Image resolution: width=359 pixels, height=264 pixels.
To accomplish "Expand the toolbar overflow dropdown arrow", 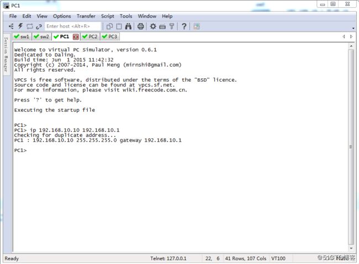I will coord(353,28).
